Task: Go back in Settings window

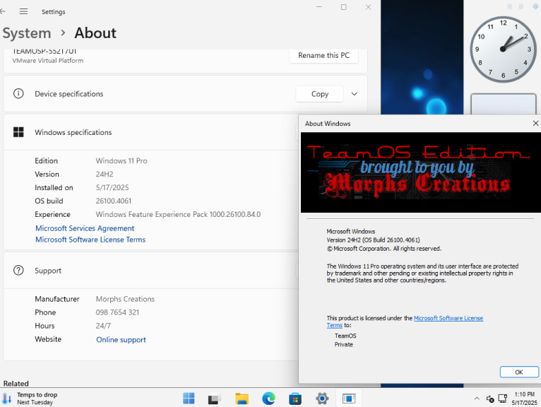Action: click(x=3, y=11)
